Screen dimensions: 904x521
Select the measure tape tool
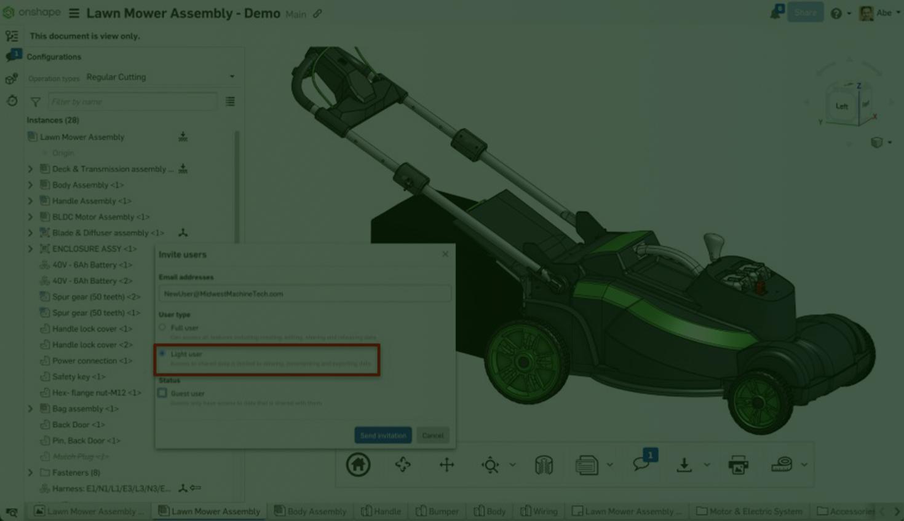pos(781,464)
